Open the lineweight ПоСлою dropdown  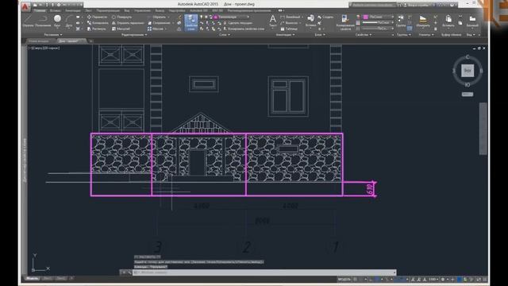[x=378, y=23]
